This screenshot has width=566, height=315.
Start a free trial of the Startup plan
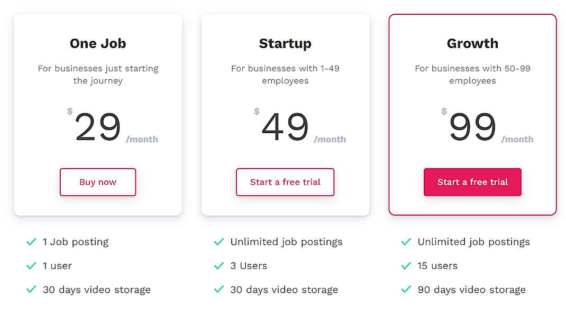coord(285,182)
